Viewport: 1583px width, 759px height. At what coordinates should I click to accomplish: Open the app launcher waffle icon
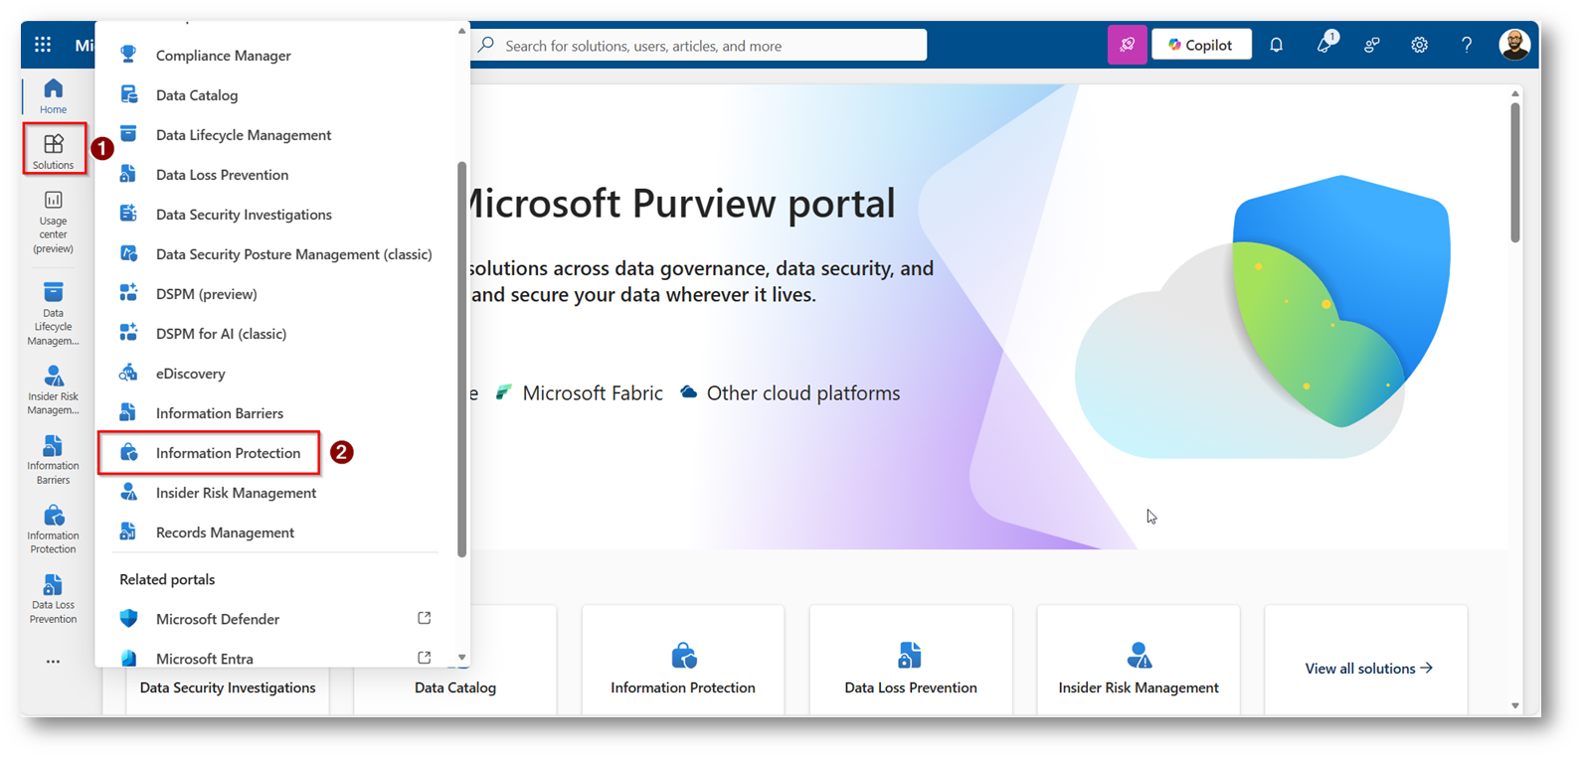pos(43,45)
